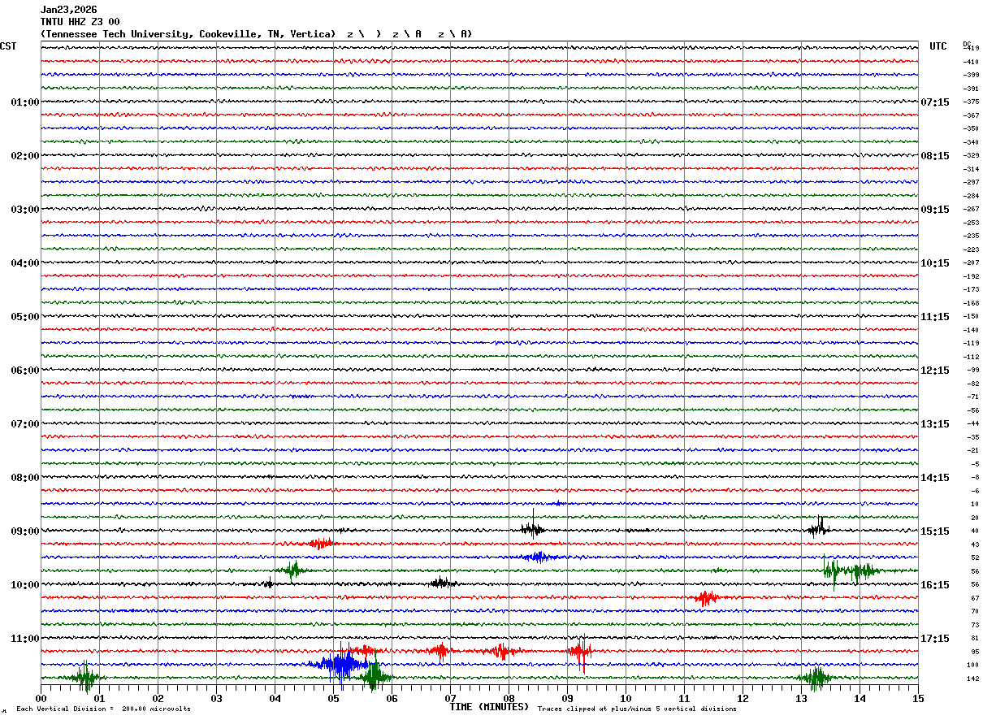Click the 15:15 UTC time label
Viewport: 983px width, 720px height.
tap(935, 531)
